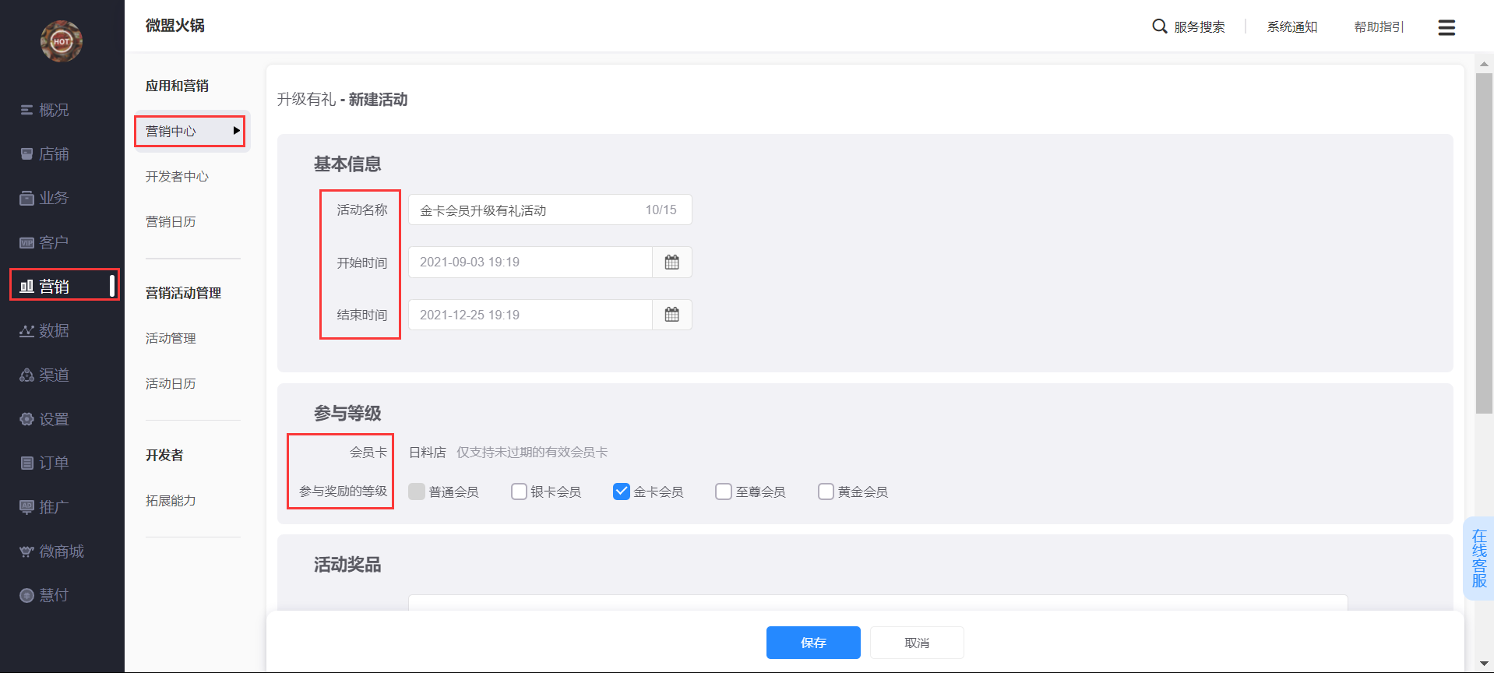Click the 结束时间 date field
This screenshot has width=1494, height=673.
click(530, 315)
